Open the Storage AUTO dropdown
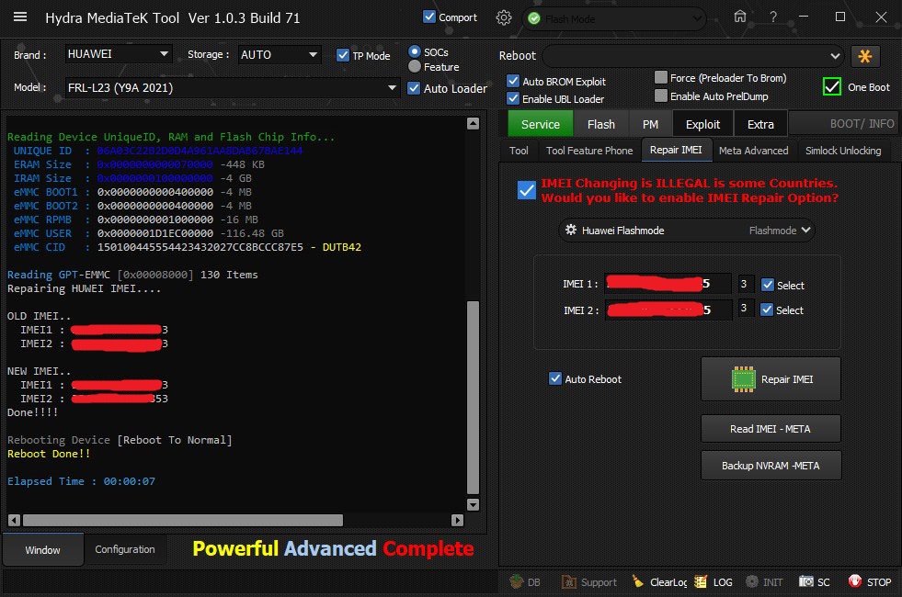Screen dimensions: 902x597 [280, 54]
